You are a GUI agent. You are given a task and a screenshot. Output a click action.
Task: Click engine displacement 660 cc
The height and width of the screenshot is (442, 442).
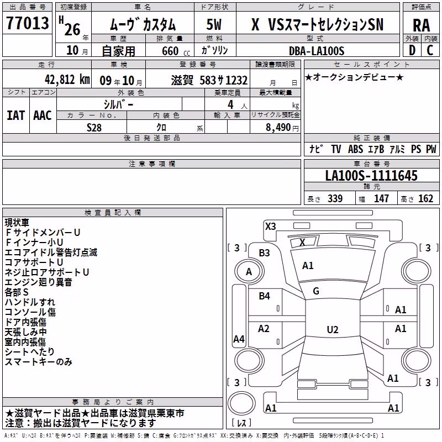point(176,51)
